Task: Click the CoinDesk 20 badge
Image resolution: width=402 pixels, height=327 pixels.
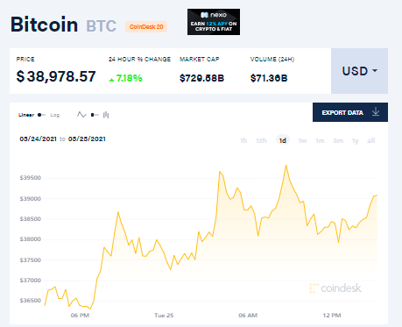Action: coord(146,26)
